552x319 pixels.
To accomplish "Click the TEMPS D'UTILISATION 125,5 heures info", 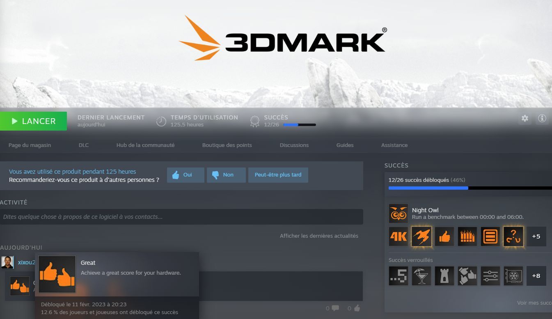I will 204,121.
